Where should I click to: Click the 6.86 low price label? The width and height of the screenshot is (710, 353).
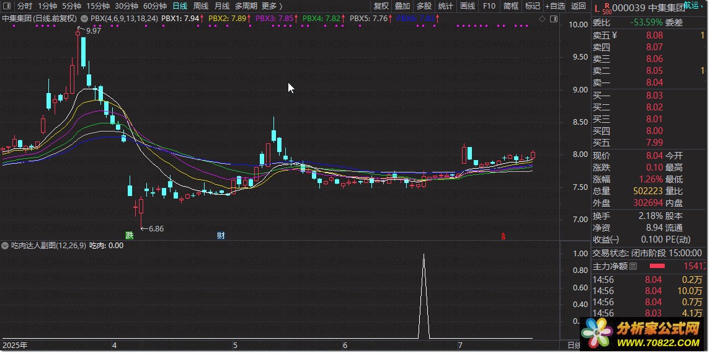click(x=156, y=229)
